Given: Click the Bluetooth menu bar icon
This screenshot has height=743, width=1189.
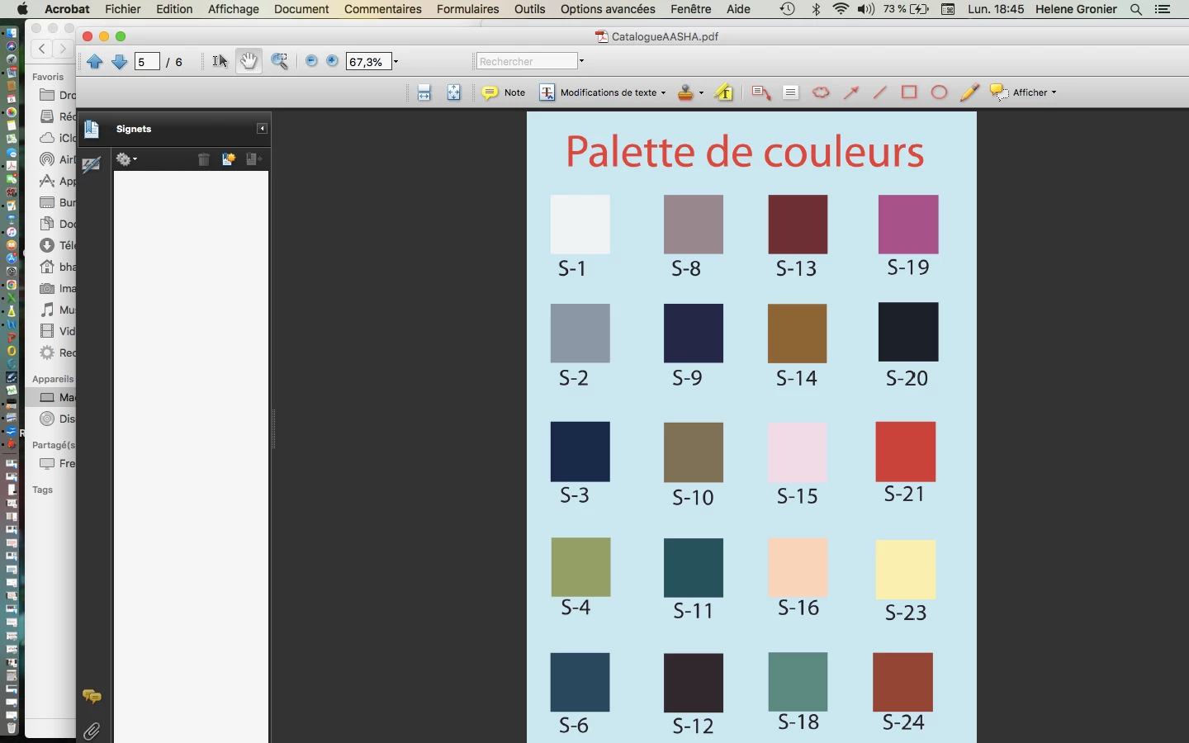Looking at the screenshot, I should coord(816,9).
